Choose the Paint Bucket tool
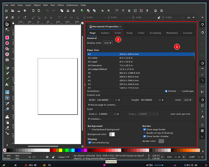This screenshot has height=167, width=209. click(7, 109)
